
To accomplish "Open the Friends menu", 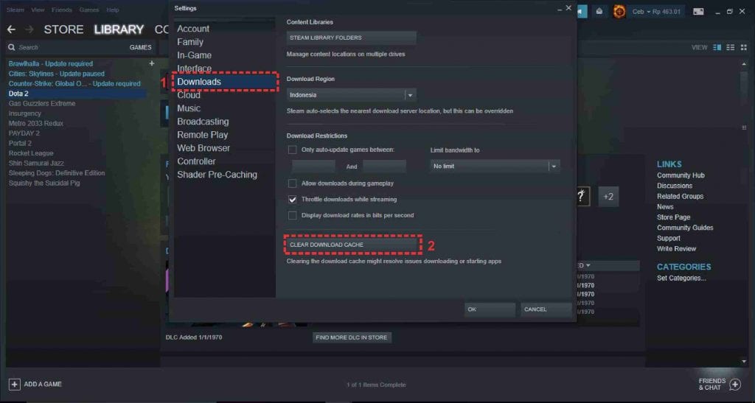I will click(x=62, y=10).
